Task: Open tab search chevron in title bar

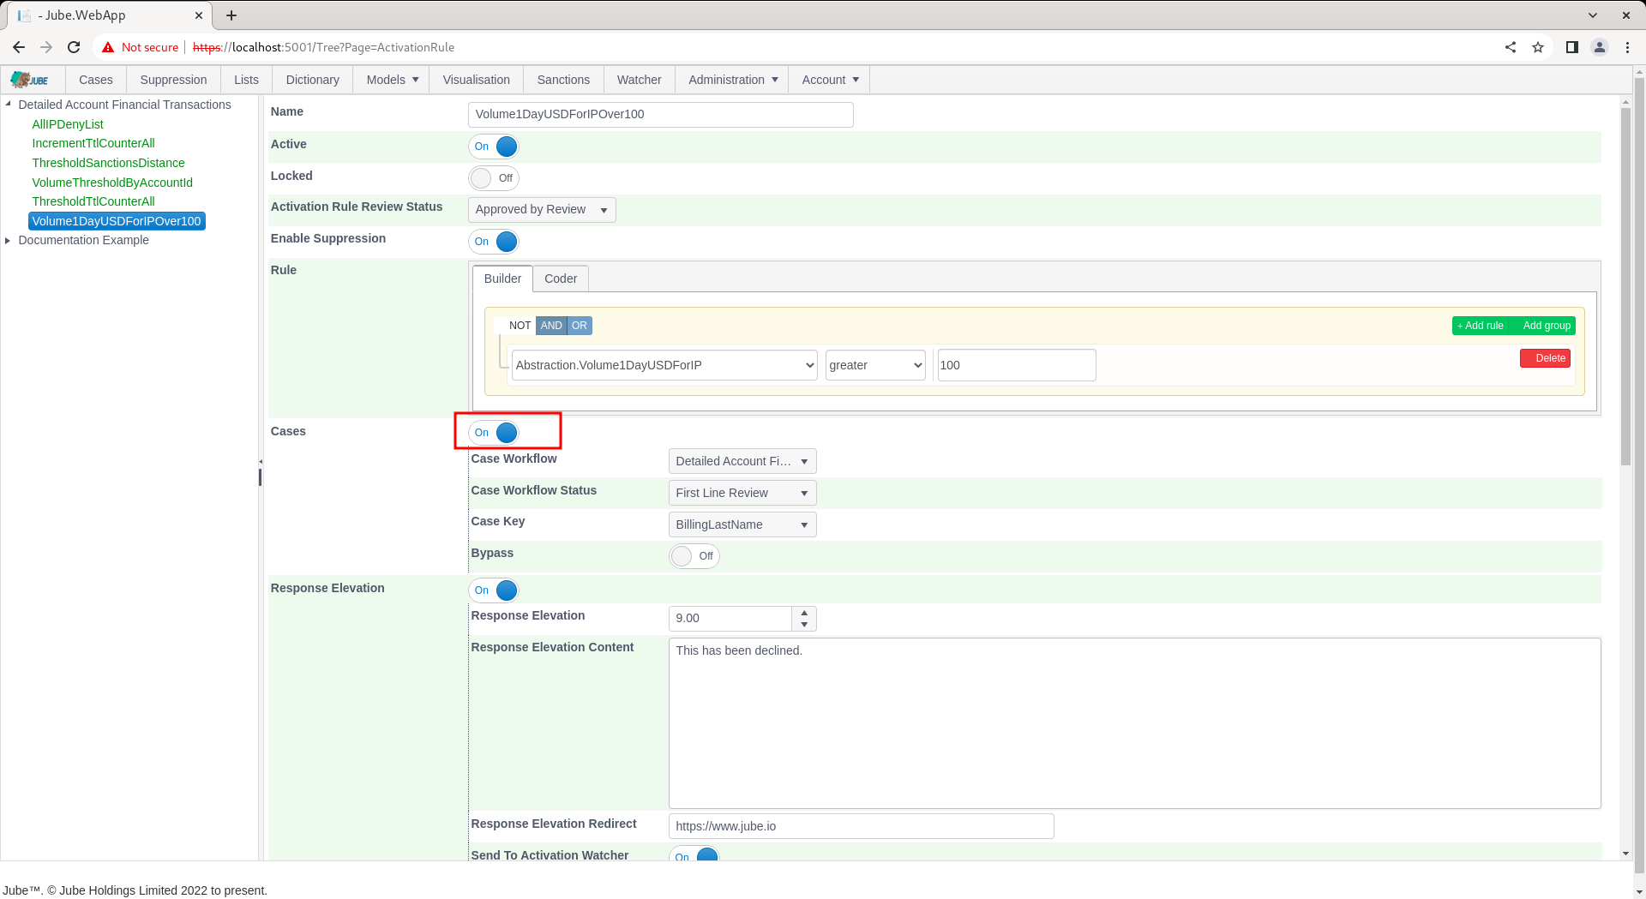Action: [x=1593, y=15]
